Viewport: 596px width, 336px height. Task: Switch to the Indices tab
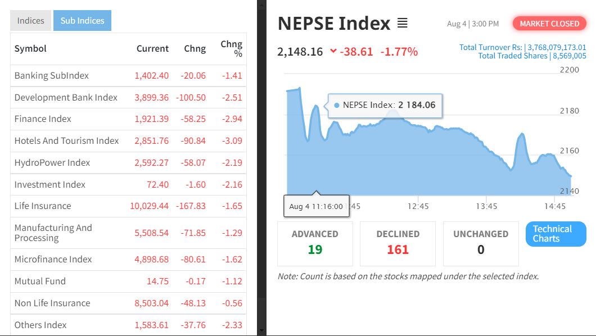coord(30,21)
